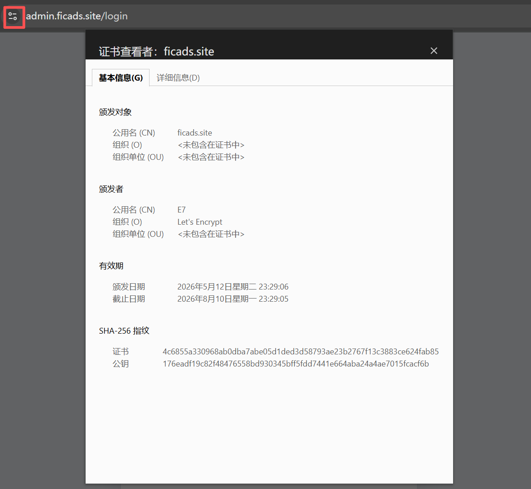Screen dimensions: 531x489
Task: Select the issued-to common name ficads.site
Action: pos(195,133)
